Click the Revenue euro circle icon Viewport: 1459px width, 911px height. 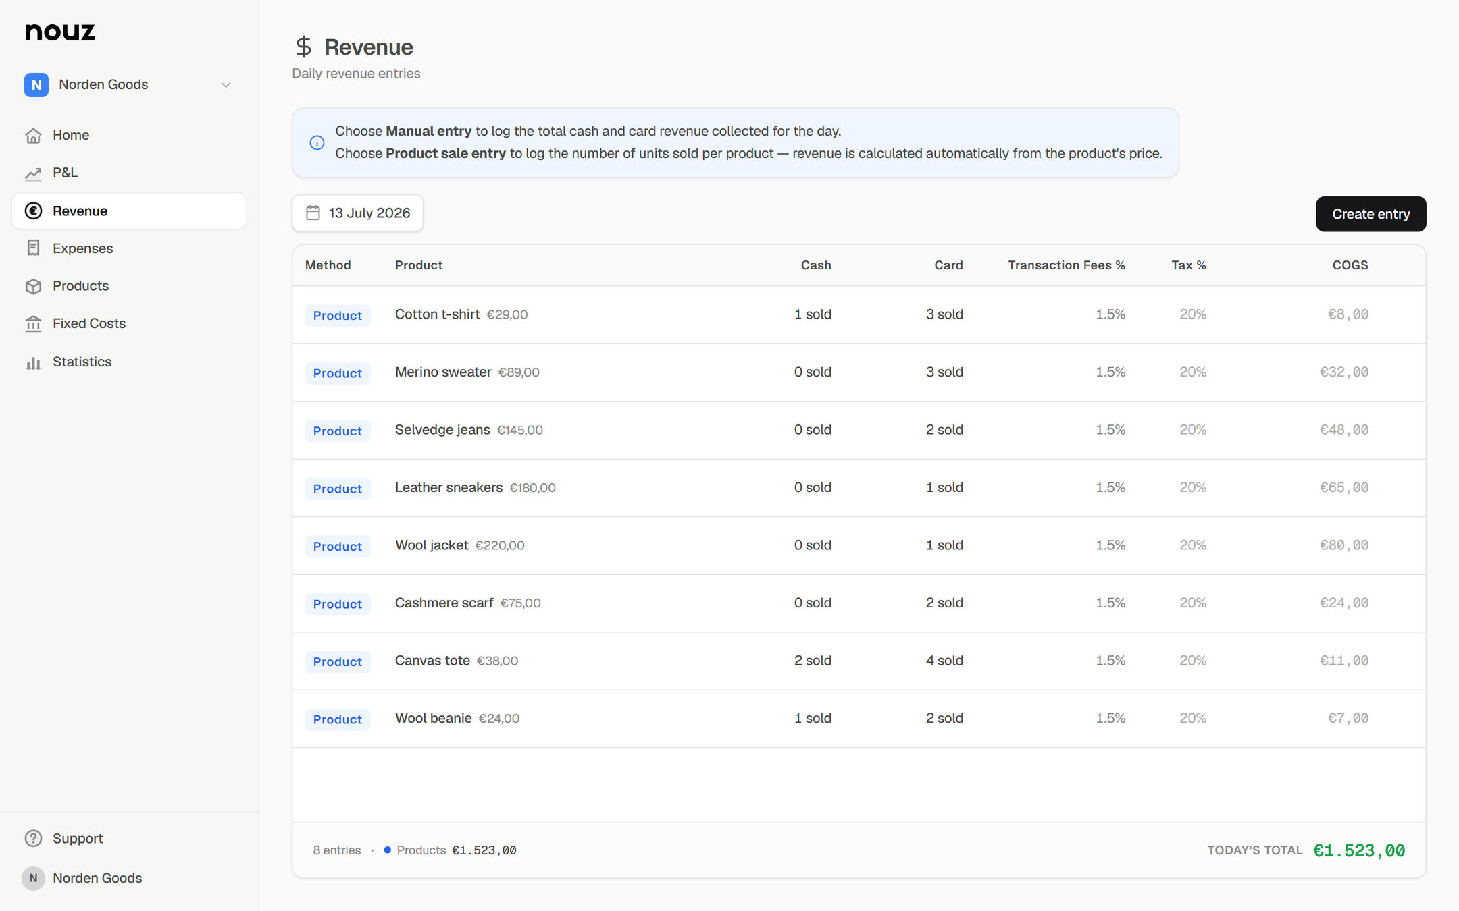click(33, 211)
